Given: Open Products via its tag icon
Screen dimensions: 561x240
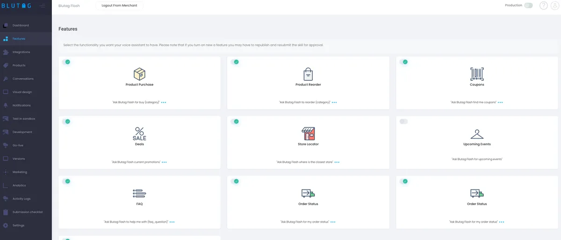Looking at the screenshot, I should [x=6, y=65].
